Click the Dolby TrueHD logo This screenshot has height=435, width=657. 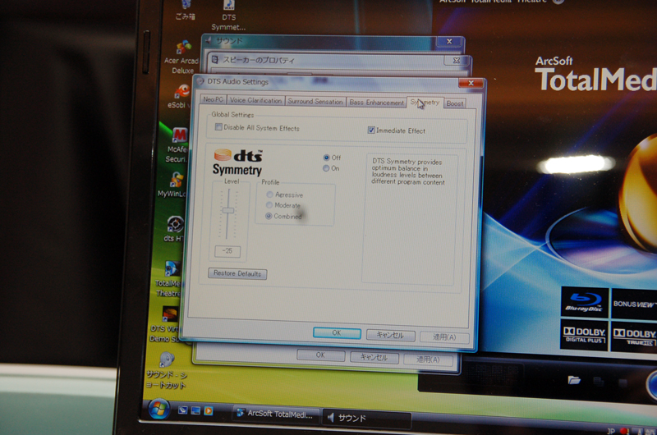tap(633, 337)
